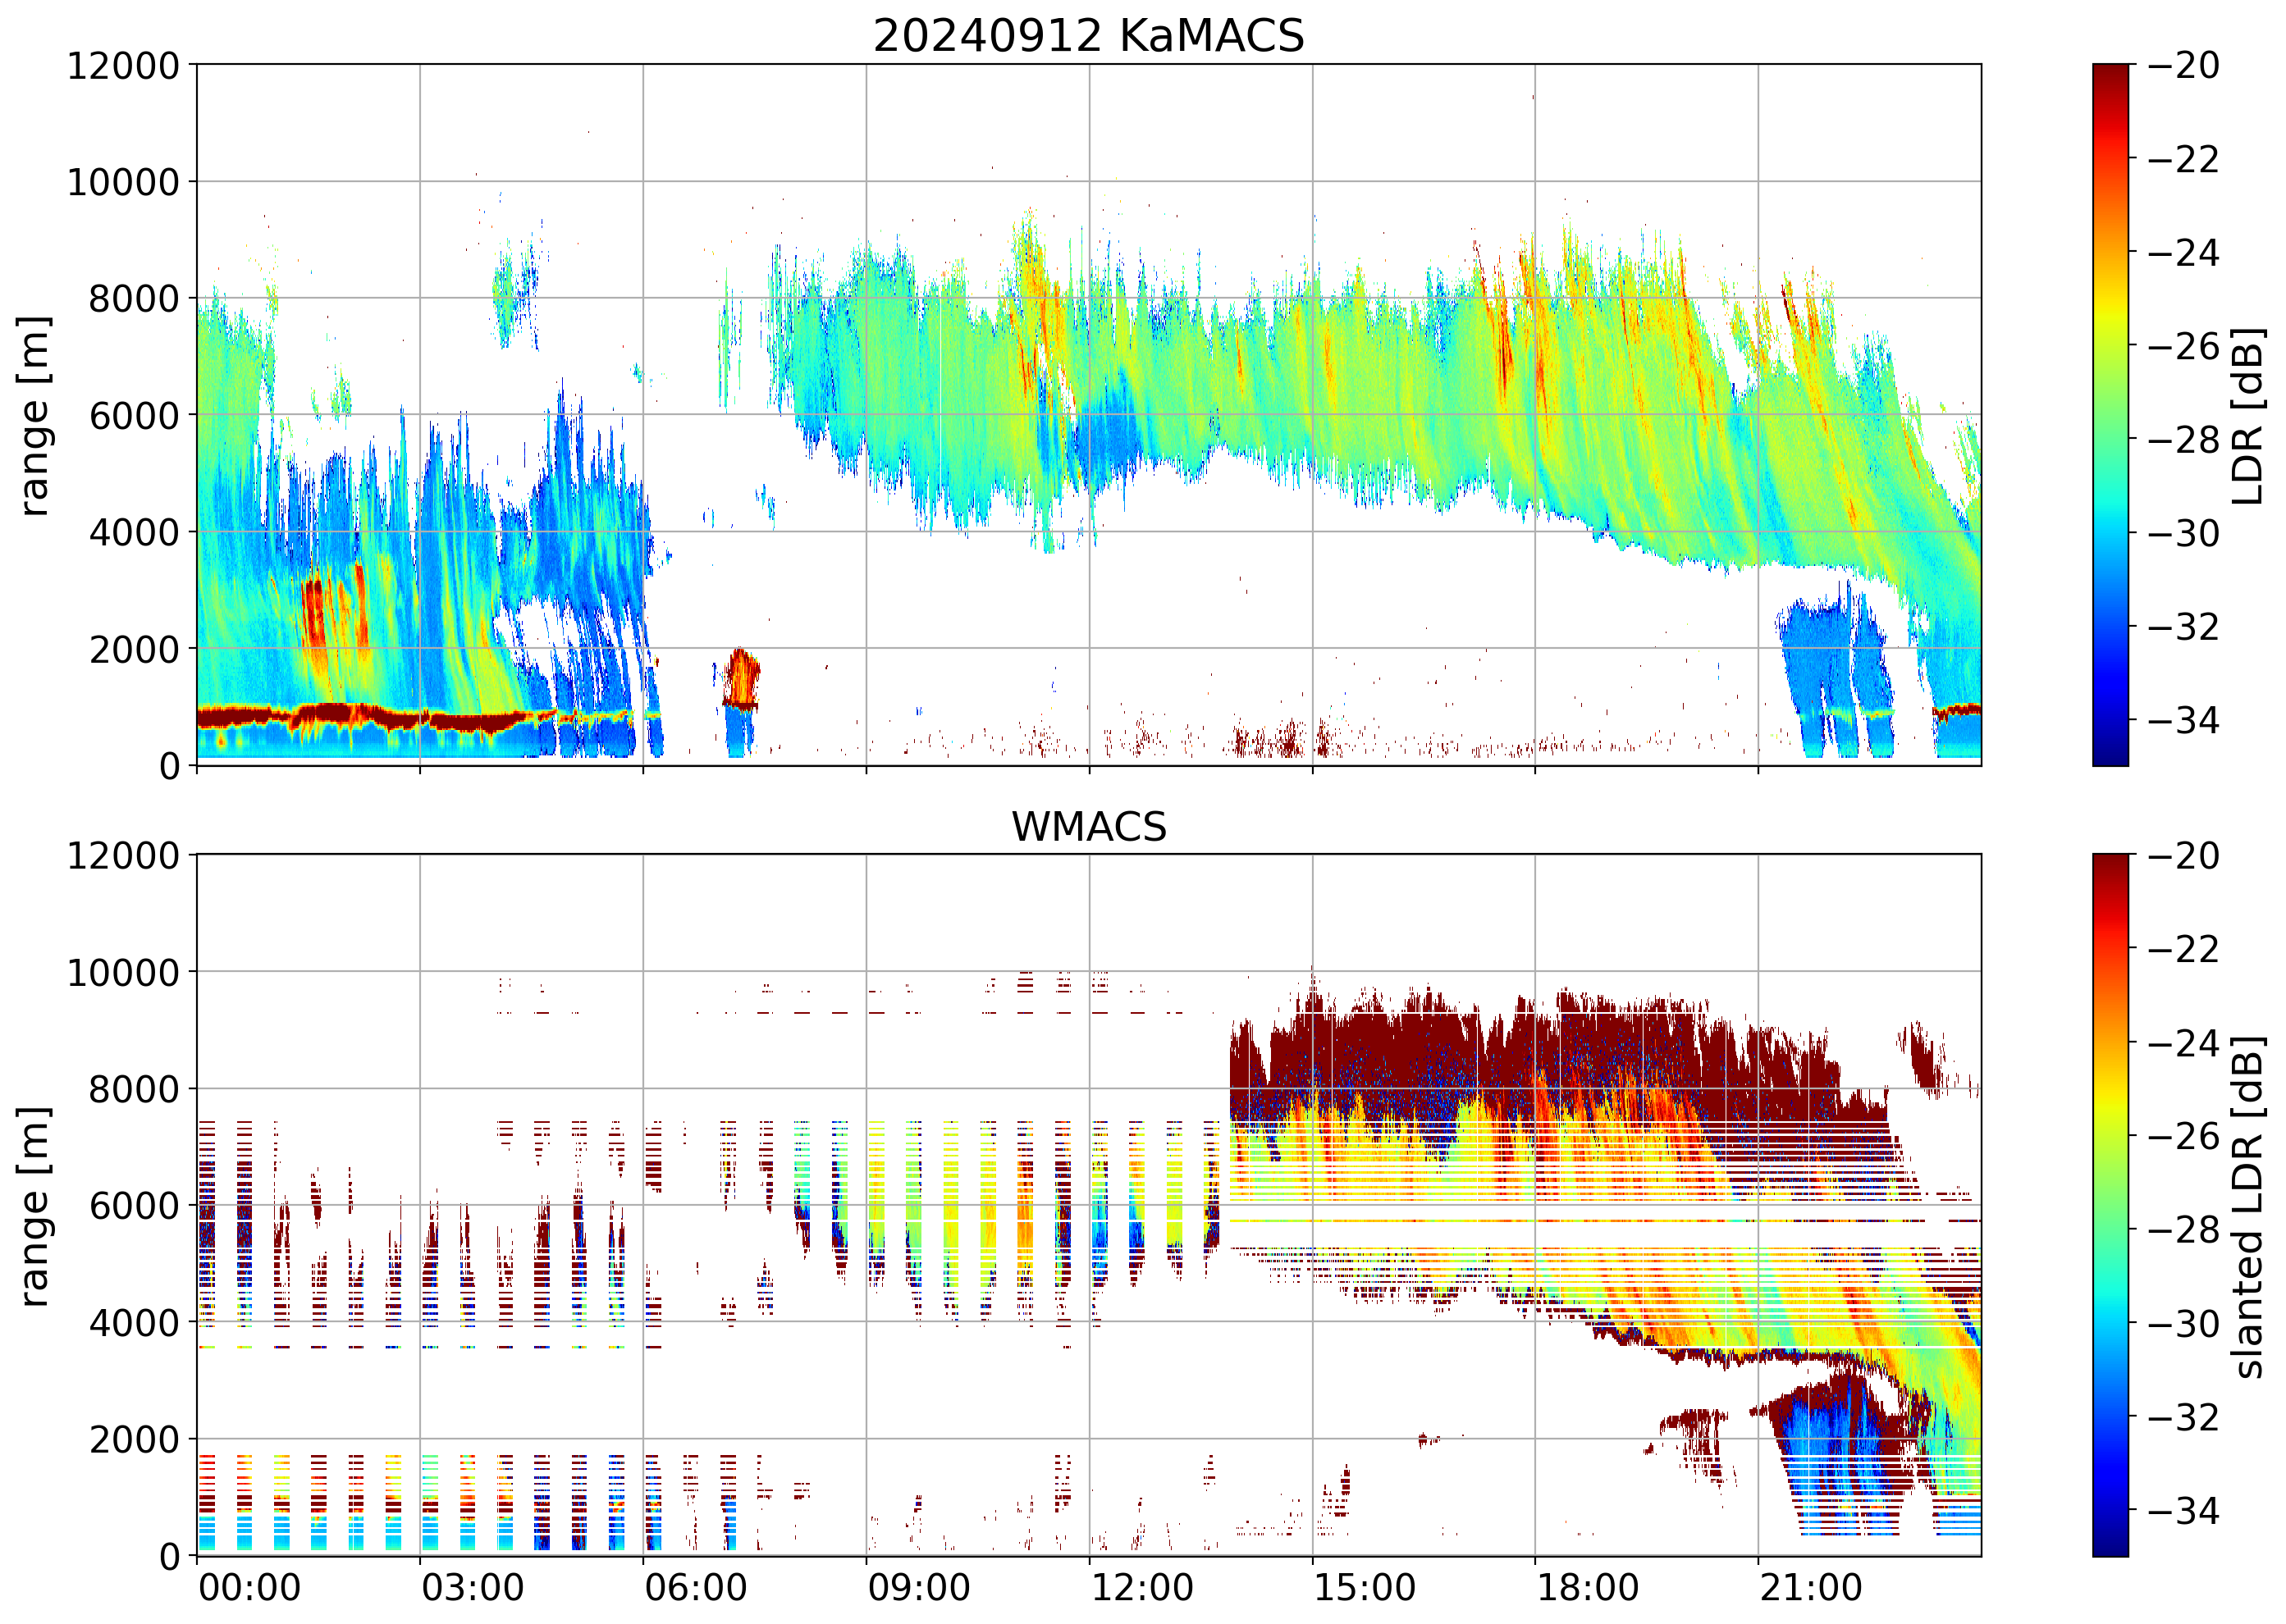Click the '18:00' x-axis tick label
The width and height of the screenshot is (2286, 1624).
point(1588,1588)
